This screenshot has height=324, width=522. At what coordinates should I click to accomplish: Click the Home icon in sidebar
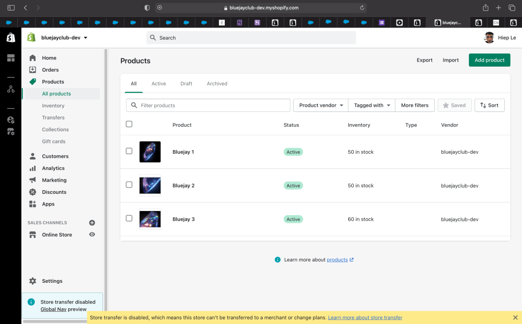pyautogui.click(x=33, y=58)
